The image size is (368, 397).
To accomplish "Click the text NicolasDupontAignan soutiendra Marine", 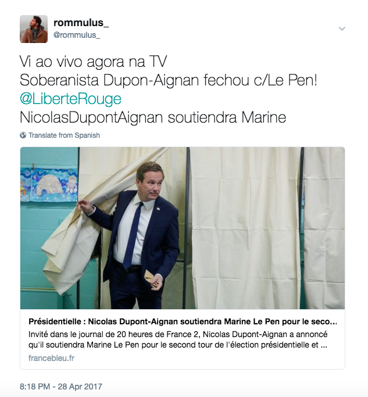I will 153,117.
